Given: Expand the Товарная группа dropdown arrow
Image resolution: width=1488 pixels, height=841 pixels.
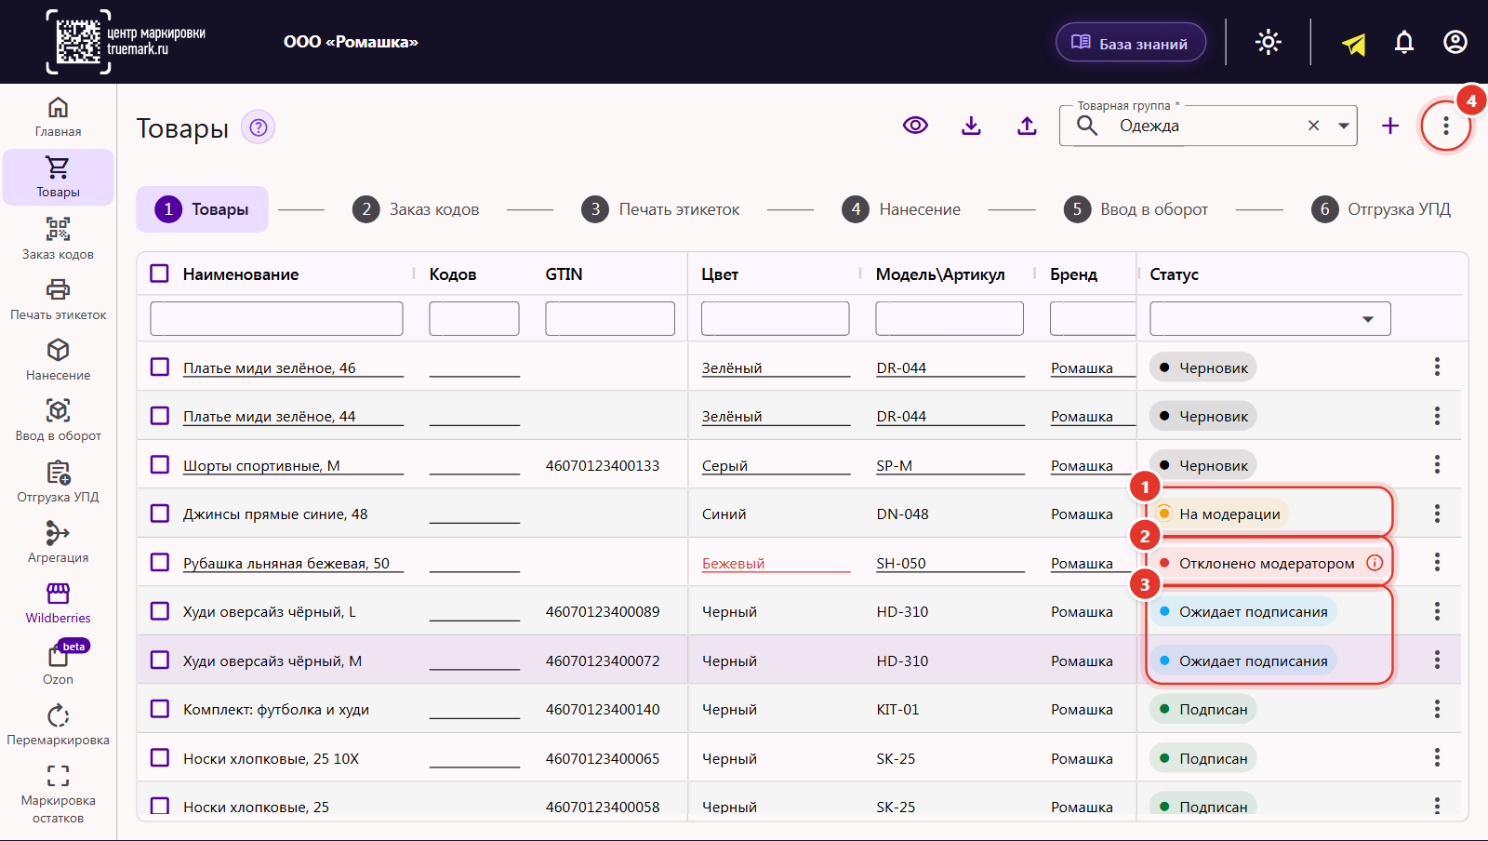Looking at the screenshot, I should (x=1344, y=126).
